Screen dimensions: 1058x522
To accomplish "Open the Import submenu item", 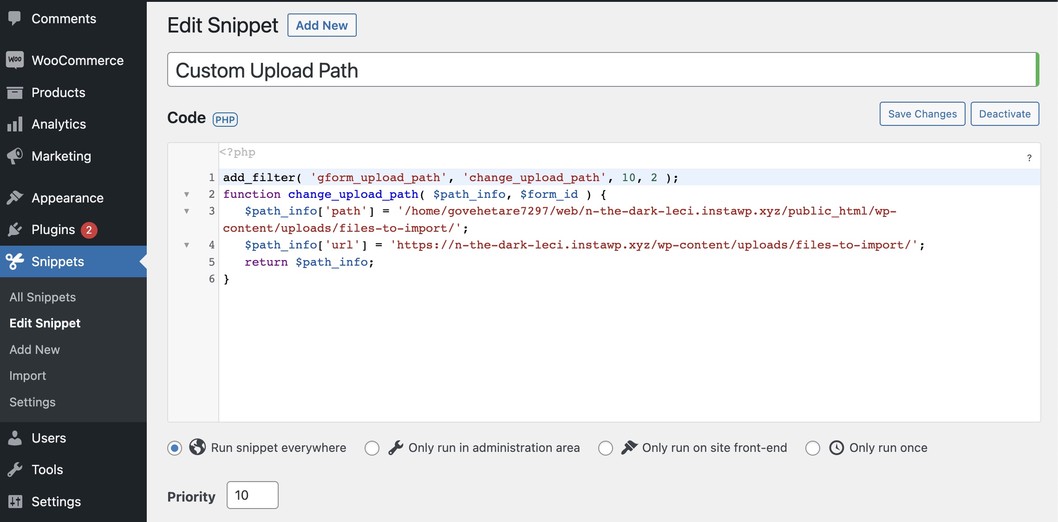I will click(28, 376).
